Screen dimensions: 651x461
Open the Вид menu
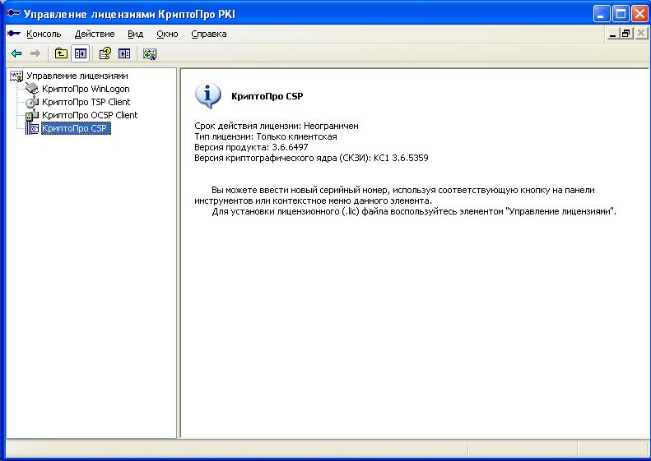click(135, 34)
